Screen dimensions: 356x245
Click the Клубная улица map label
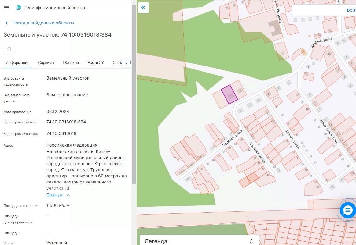click(321, 42)
